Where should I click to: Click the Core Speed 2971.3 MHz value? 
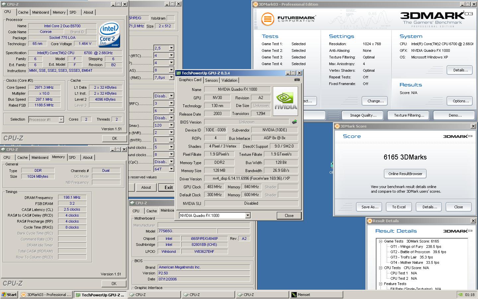pyautogui.click(x=44, y=87)
